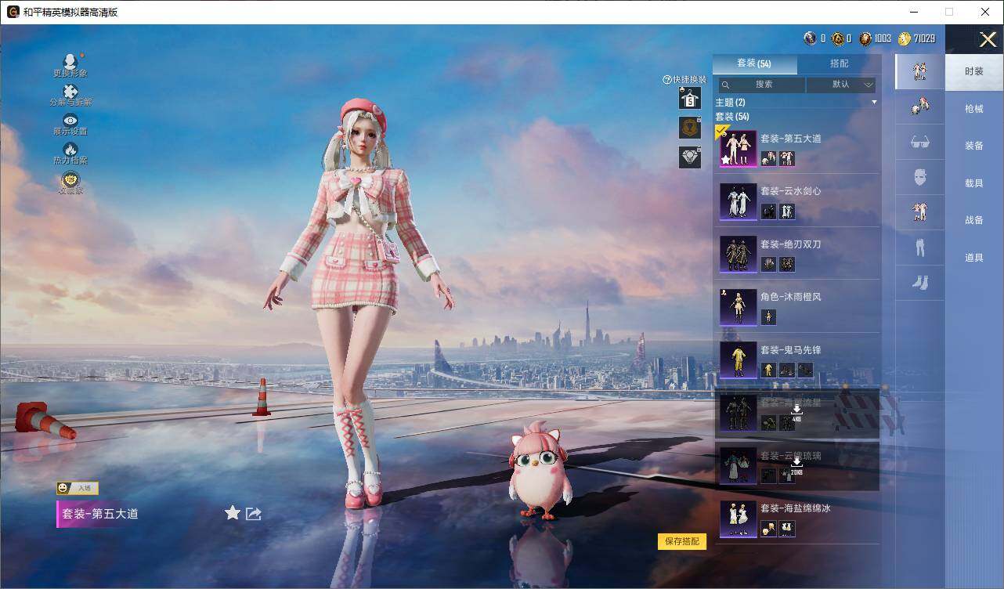Switch to the 搭配 tab
Viewport: 1004px width, 589px height.
[x=840, y=63]
